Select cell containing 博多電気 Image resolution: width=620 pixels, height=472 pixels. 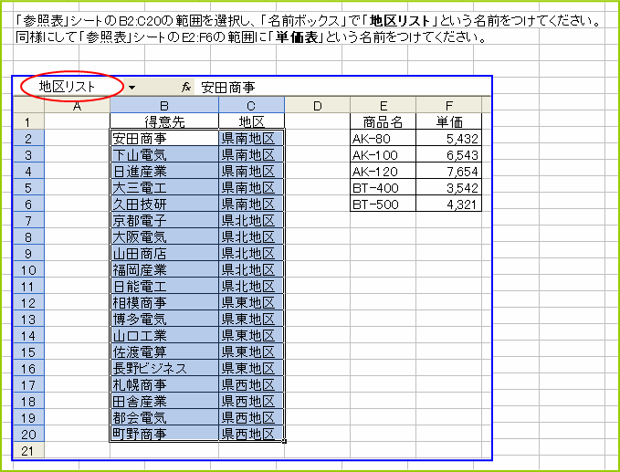164,319
